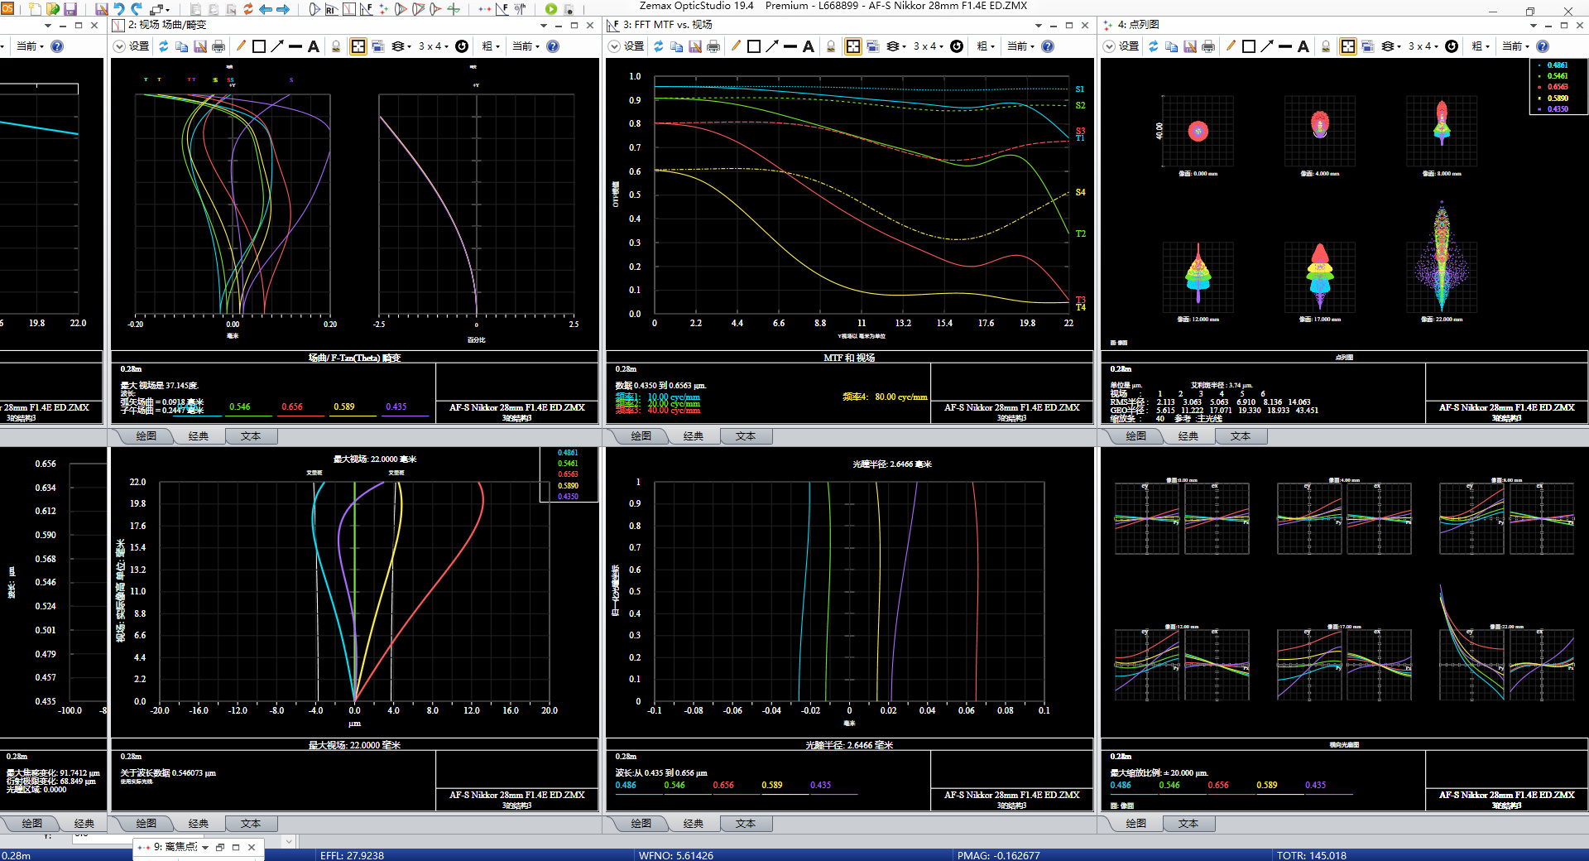The image size is (1589, 861).
Task: Open Spot Diagram from the main toolbar icon
Action: coord(384,9)
